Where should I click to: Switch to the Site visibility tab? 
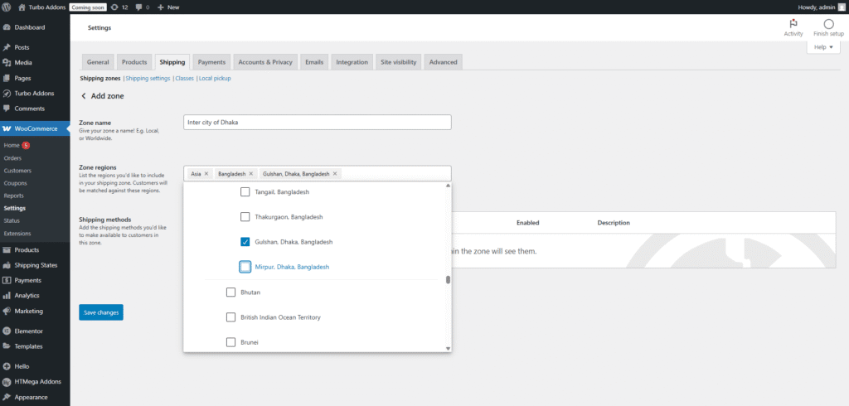point(399,62)
